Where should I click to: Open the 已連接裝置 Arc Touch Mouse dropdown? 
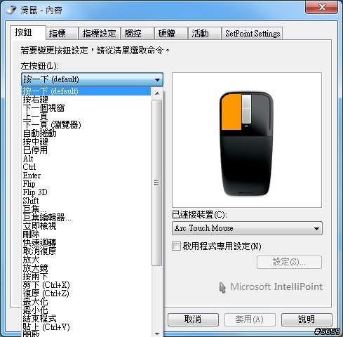tap(247, 228)
